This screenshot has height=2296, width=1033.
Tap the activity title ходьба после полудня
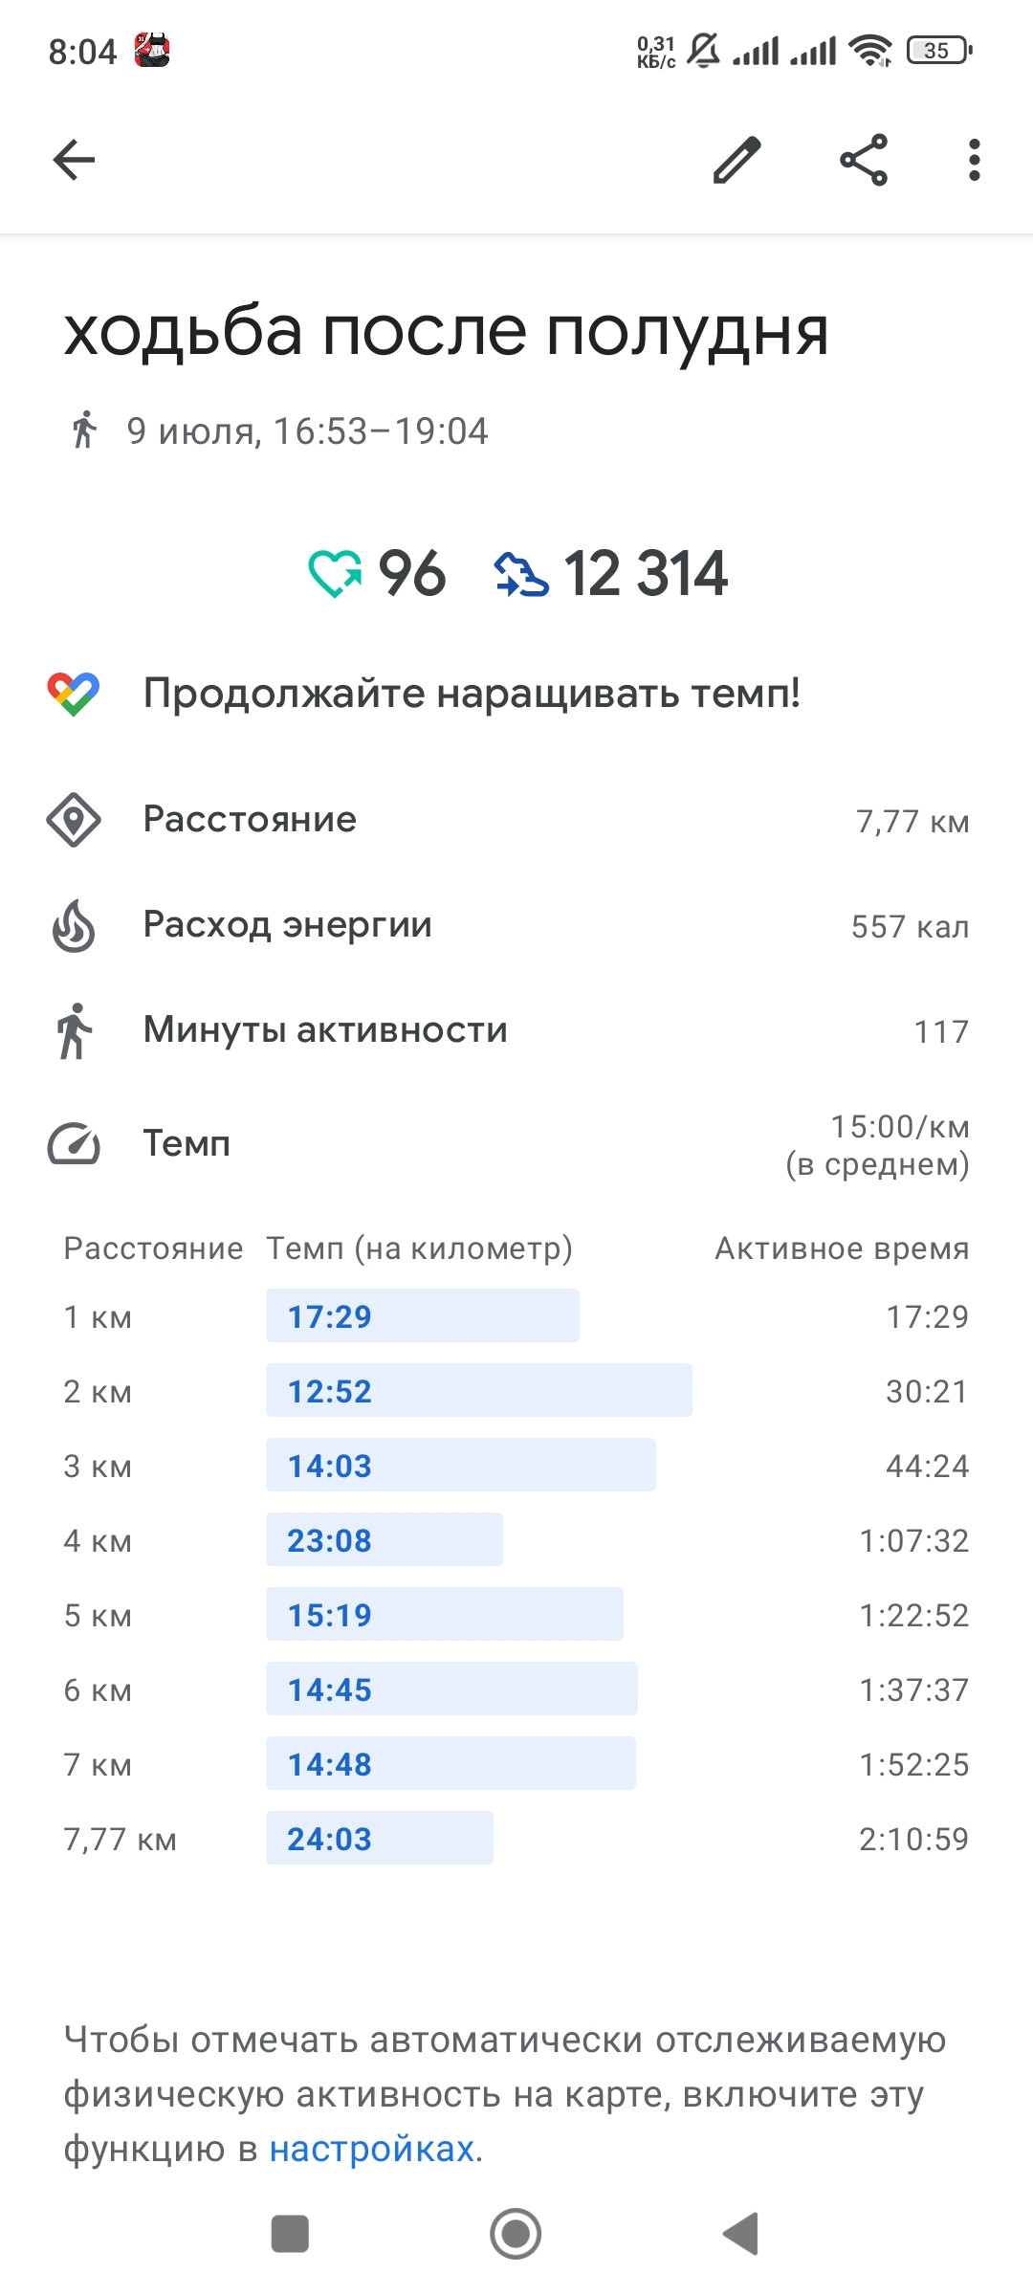[446, 333]
